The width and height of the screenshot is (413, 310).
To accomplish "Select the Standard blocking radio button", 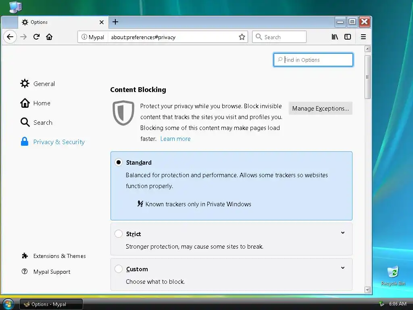I will (x=119, y=162).
